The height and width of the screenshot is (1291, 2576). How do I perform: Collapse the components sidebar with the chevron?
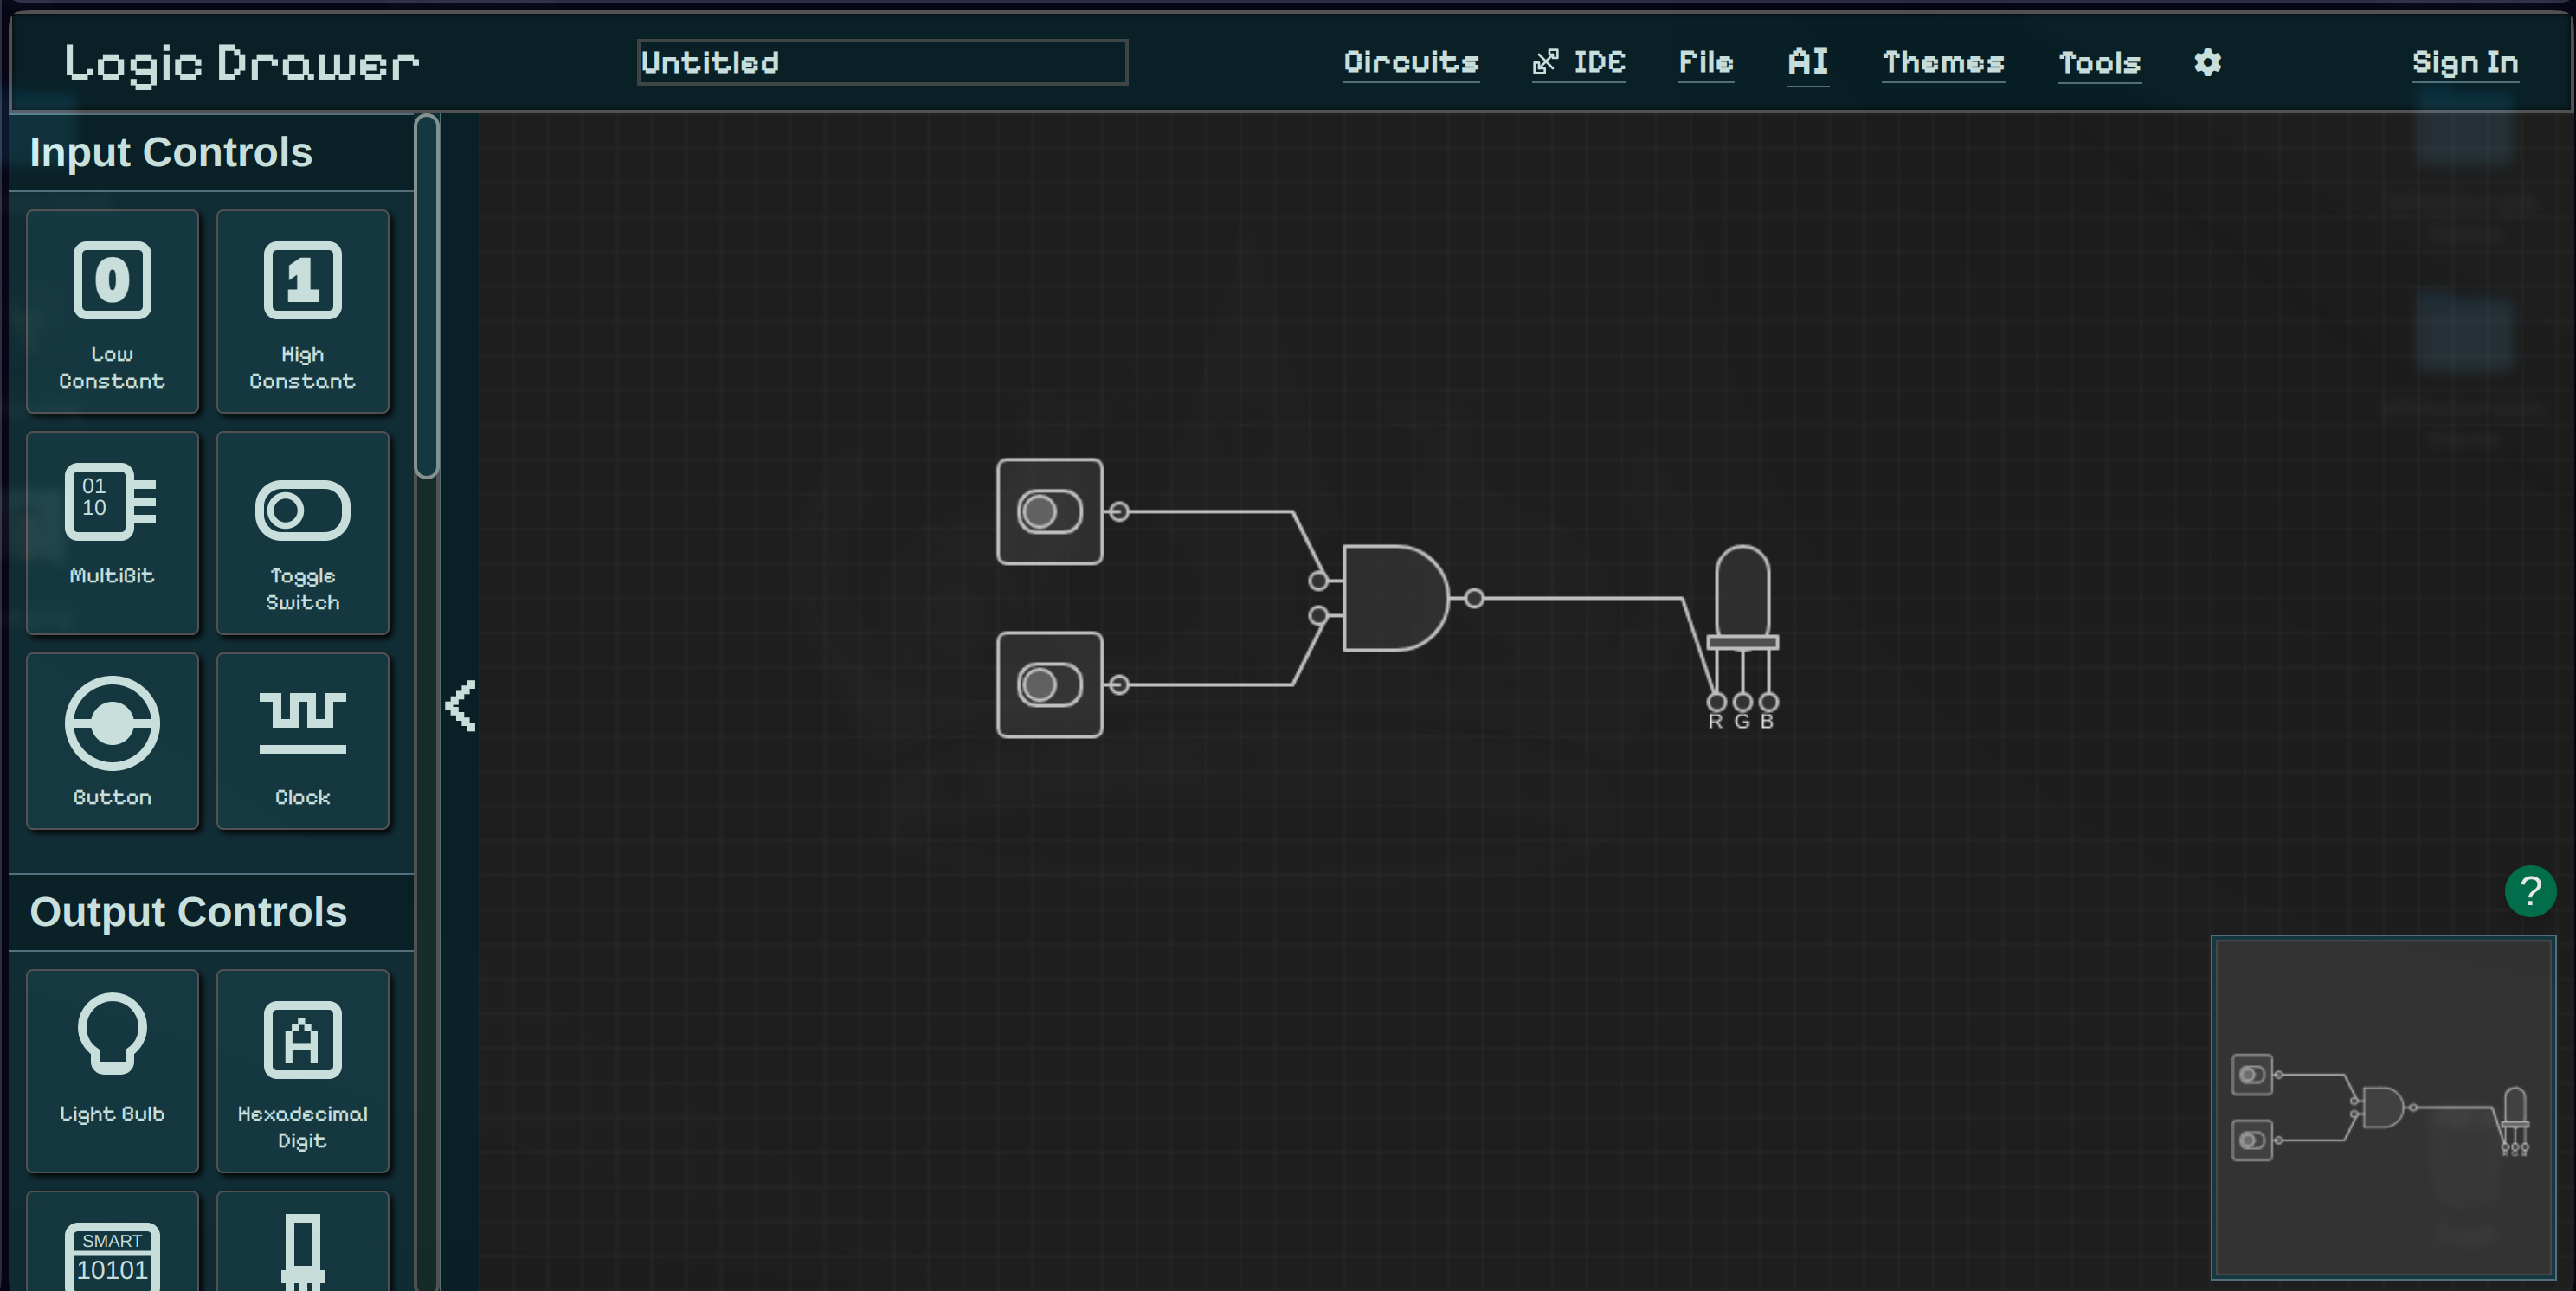(x=461, y=706)
